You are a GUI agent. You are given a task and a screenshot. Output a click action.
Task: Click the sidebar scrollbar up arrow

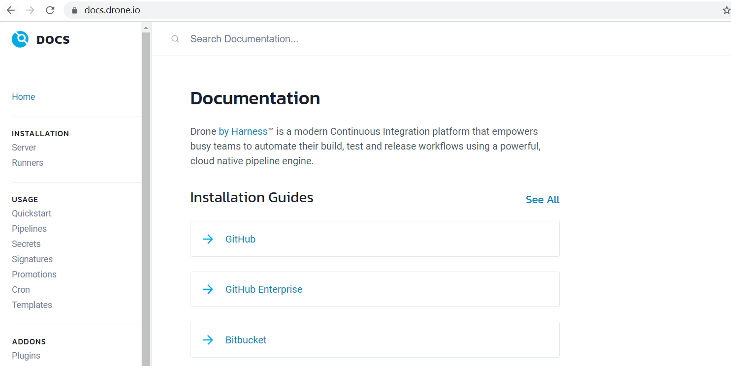coord(146,28)
